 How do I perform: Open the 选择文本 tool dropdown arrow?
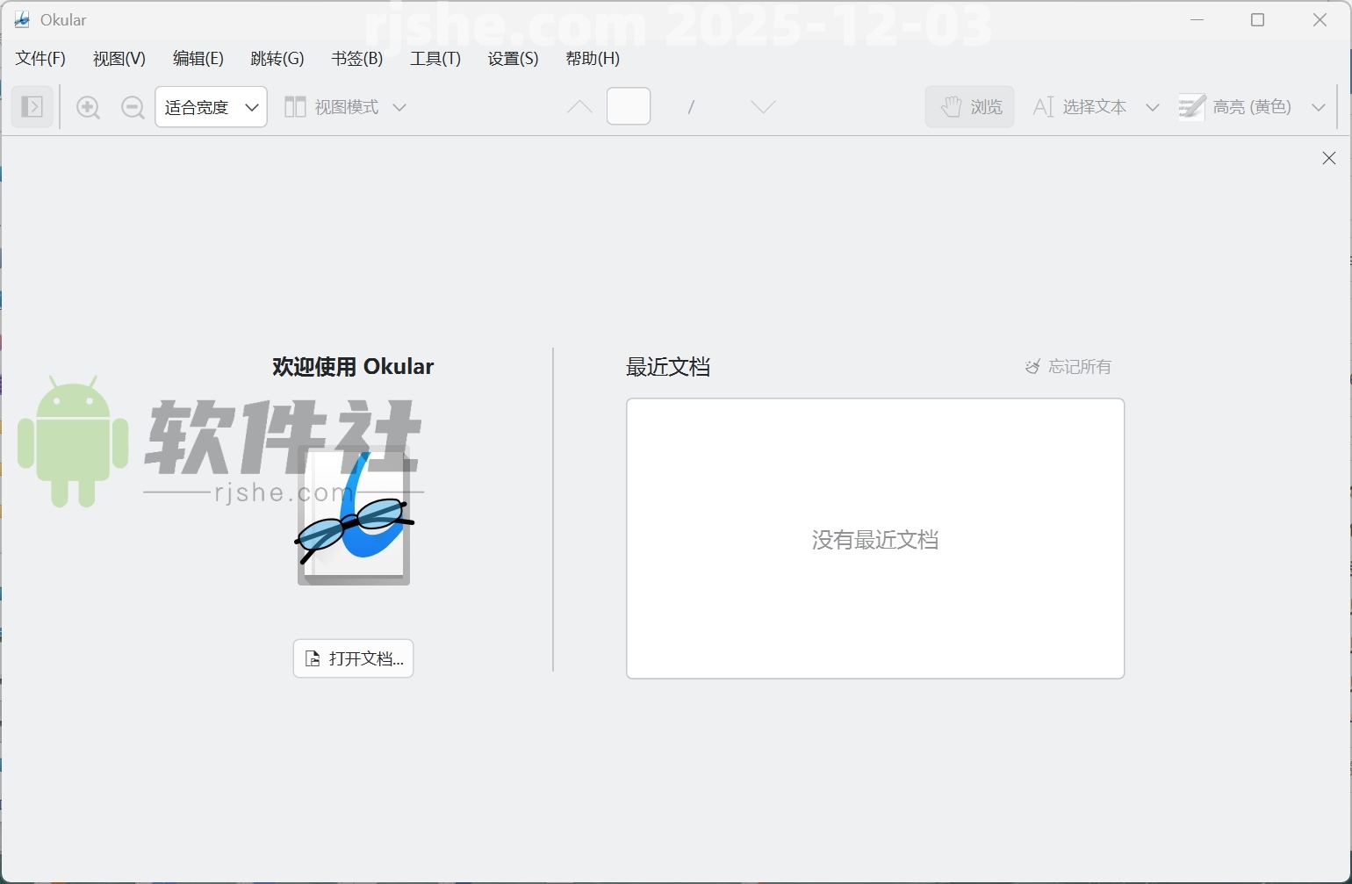(1153, 106)
